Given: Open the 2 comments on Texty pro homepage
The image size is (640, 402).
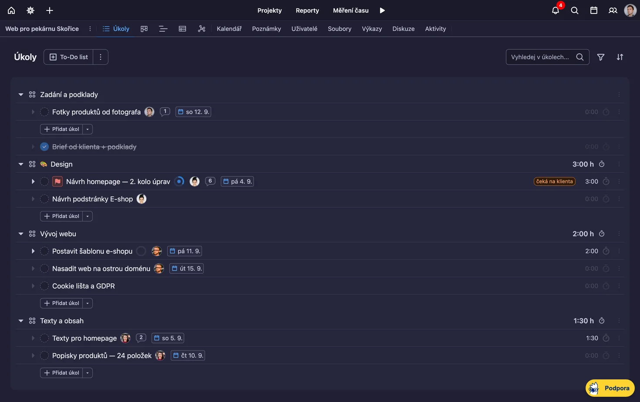Looking at the screenshot, I should [x=141, y=338].
